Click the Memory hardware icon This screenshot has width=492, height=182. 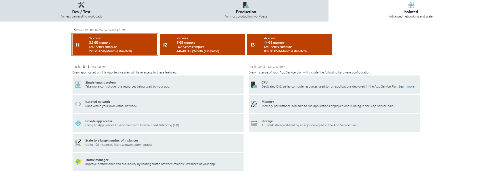point(254,104)
